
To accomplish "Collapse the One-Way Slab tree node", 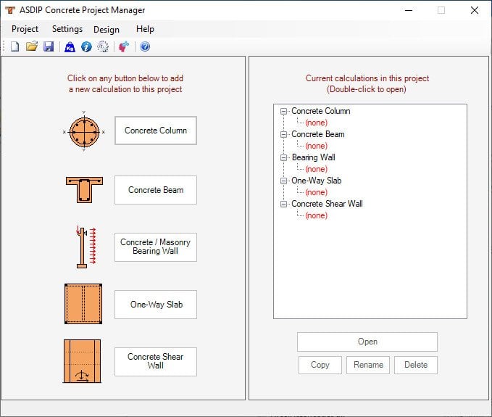I will tap(283, 181).
